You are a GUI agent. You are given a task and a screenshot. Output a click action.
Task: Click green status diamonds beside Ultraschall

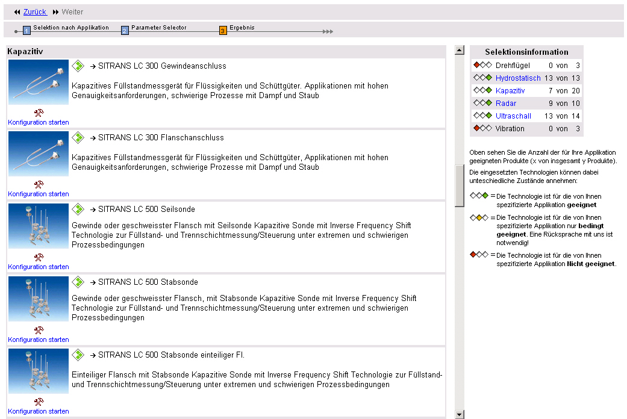click(x=482, y=116)
